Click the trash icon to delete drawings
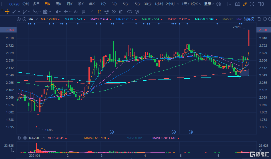Screen dimensions: 271x159 (121, 12)
